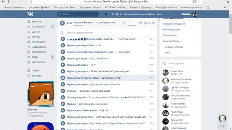232x130 pixels.
Task: Play track Побег (веселая быстрая мелодия)
Action: pos(63,71)
